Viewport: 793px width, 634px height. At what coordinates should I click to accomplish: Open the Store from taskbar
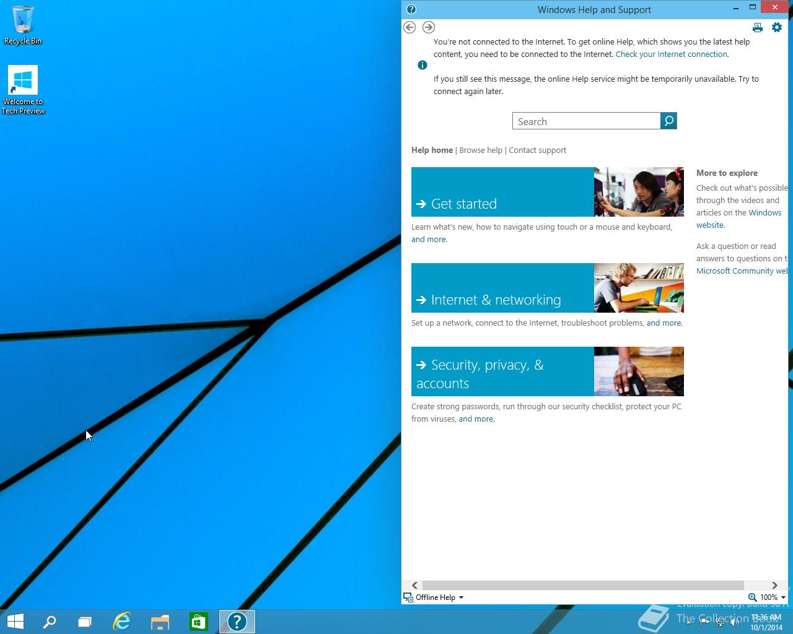coord(198,622)
